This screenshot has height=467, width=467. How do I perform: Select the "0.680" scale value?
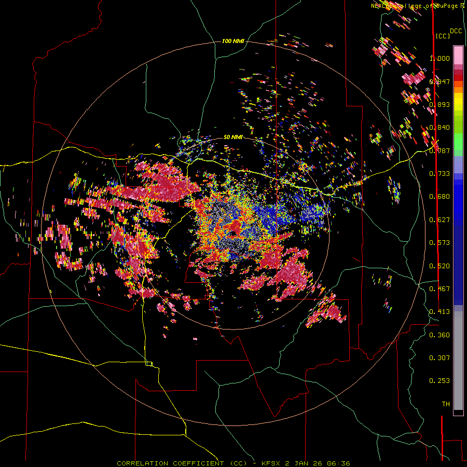[439, 197]
